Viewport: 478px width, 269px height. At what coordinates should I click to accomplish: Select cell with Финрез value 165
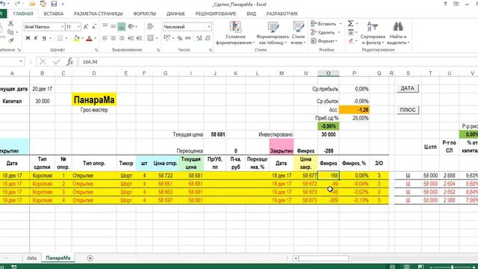point(329,176)
